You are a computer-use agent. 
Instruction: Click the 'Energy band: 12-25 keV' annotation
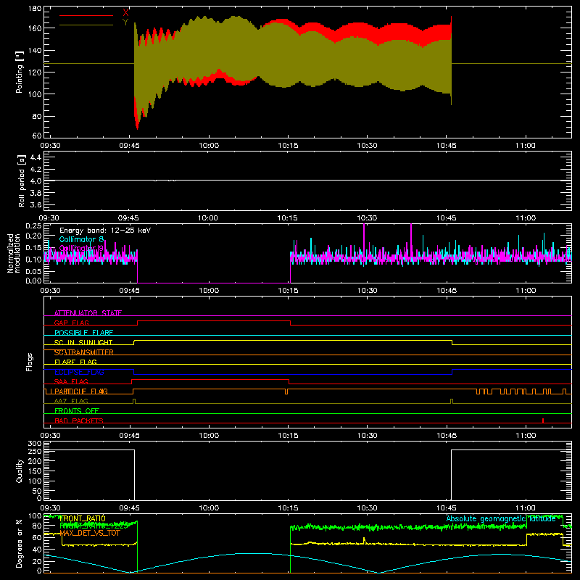tap(105, 231)
